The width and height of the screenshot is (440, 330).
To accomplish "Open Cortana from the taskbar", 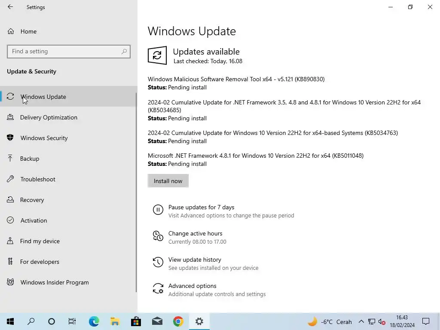I will (x=52, y=321).
